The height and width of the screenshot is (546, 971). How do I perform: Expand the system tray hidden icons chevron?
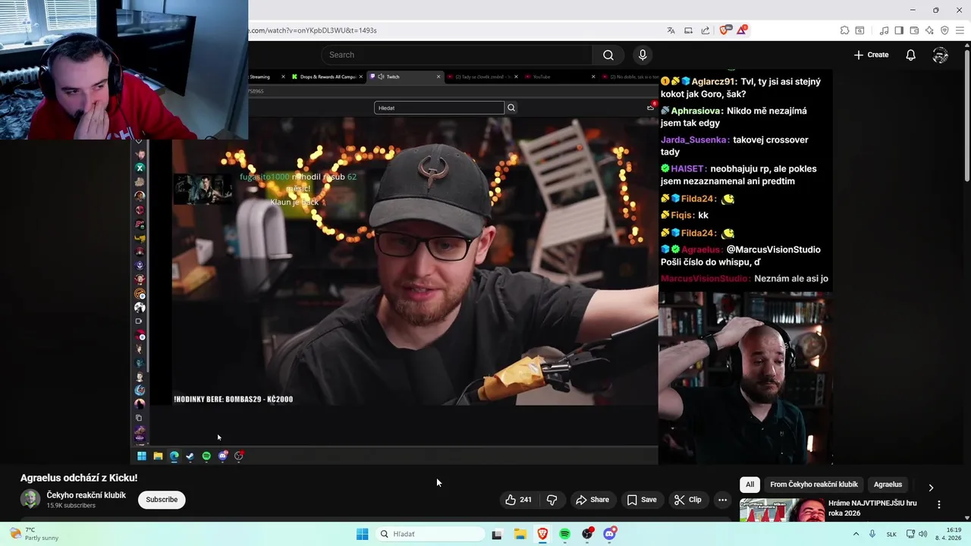(x=856, y=534)
